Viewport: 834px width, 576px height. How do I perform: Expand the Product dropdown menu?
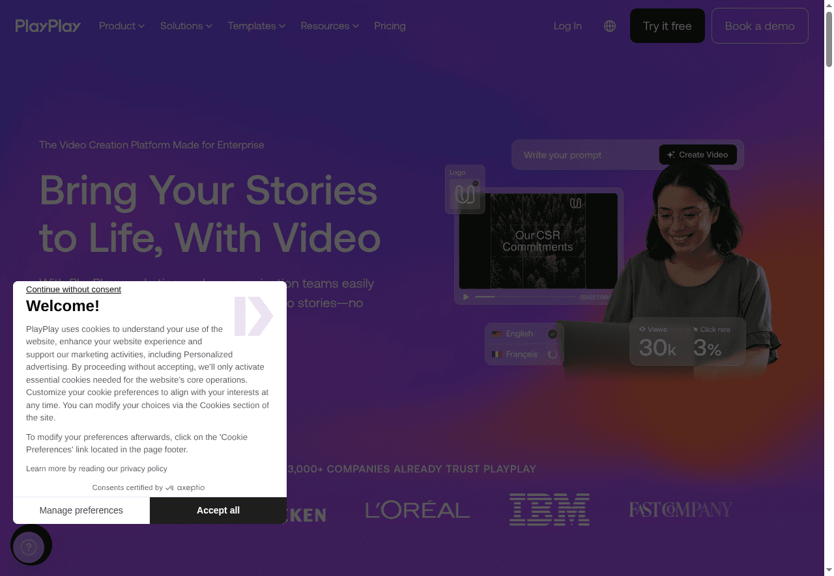pos(121,26)
